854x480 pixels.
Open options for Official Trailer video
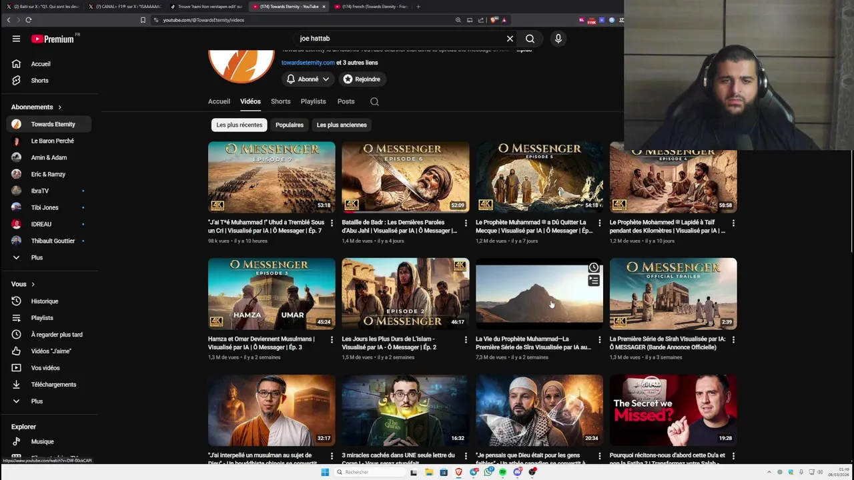coord(733,339)
